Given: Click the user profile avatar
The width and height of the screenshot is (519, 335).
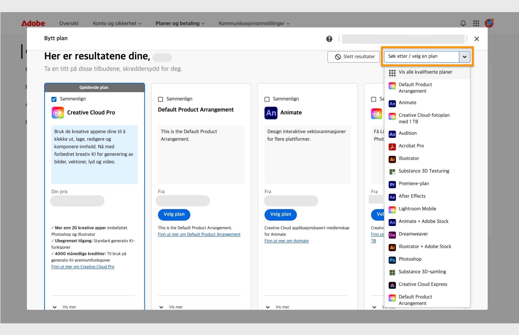Looking at the screenshot, I should [x=489, y=23].
